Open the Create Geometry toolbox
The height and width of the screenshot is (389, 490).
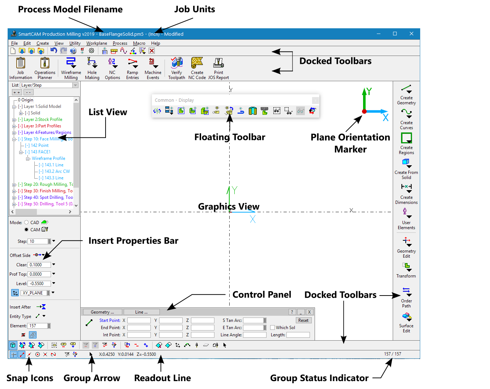coord(406,89)
